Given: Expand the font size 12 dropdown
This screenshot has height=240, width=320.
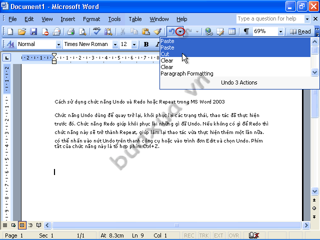Looking at the screenshot, I should 134,44.
